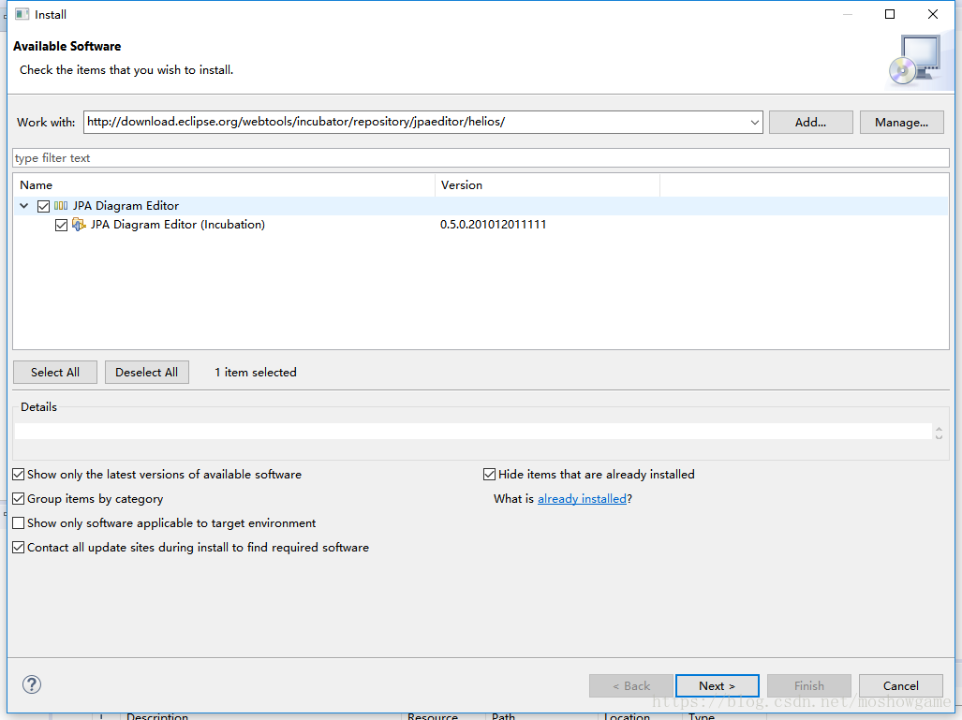This screenshot has height=720, width=962.
Task: Click the Cancel button
Action: (901, 685)
